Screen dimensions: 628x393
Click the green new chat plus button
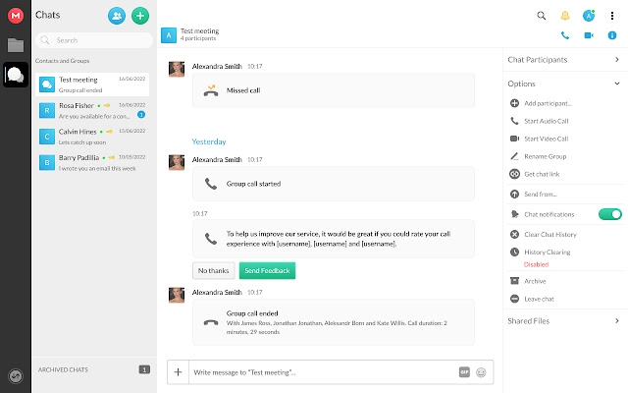[140, 16]
